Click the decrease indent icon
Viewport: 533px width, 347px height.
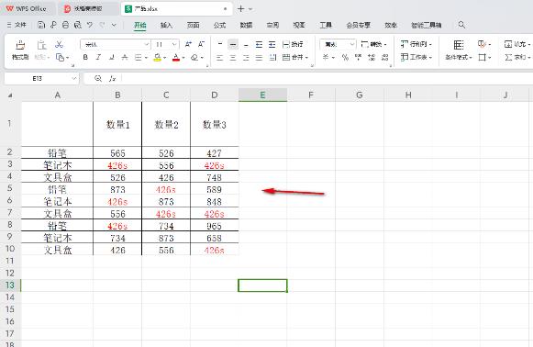click(x=259, y=44)
